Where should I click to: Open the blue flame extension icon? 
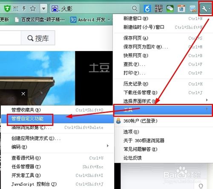coord(147,9)
